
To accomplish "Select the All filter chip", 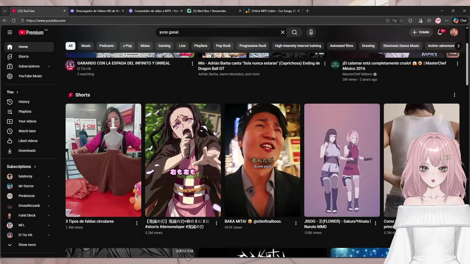I will [70, 46].
